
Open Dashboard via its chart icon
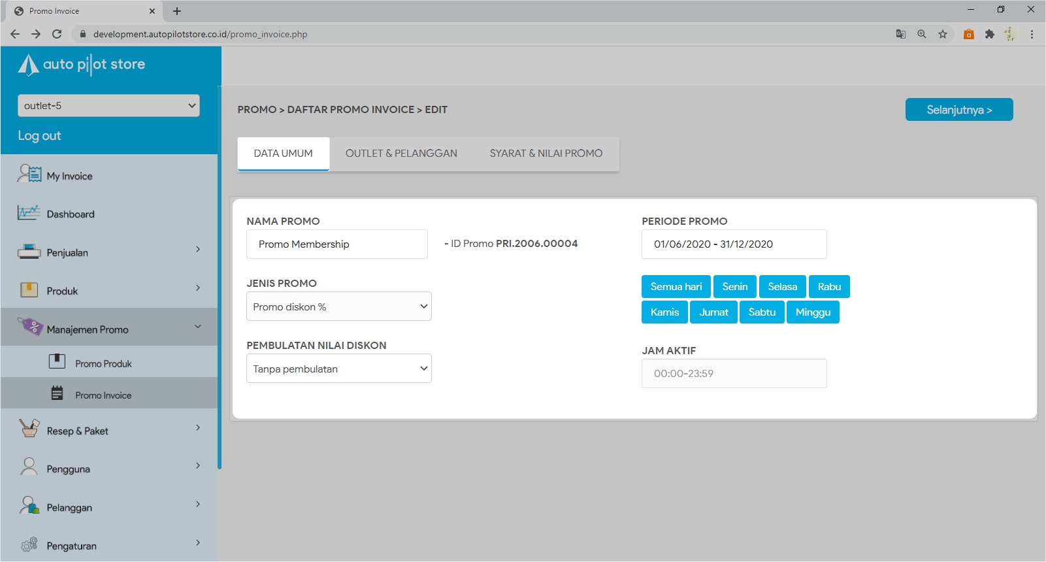point(29,213)
